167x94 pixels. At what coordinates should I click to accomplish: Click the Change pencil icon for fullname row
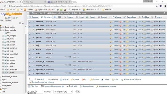tap(111, 22)
